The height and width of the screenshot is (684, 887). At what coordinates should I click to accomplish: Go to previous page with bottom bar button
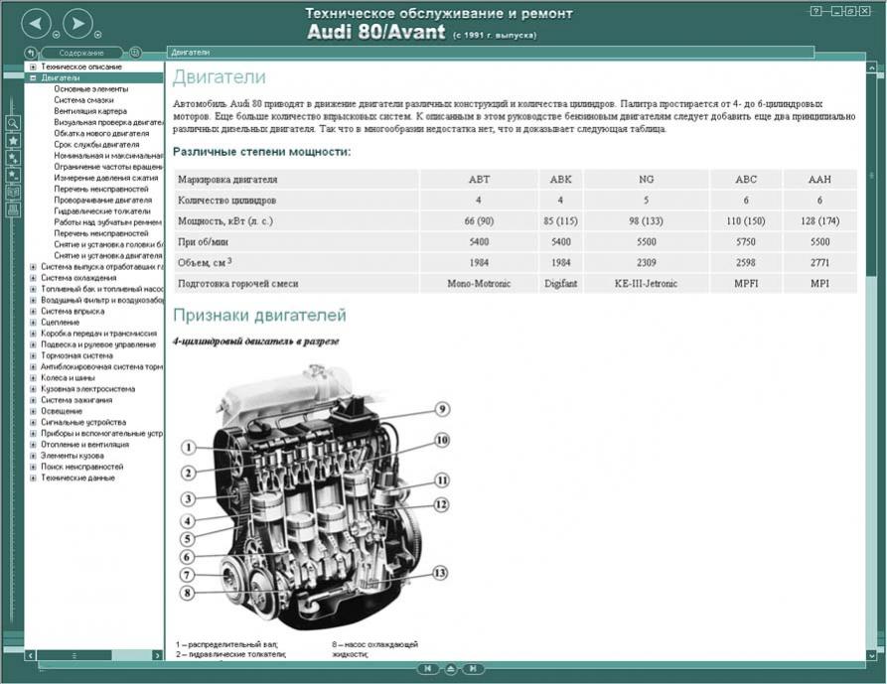click(428, 669)
